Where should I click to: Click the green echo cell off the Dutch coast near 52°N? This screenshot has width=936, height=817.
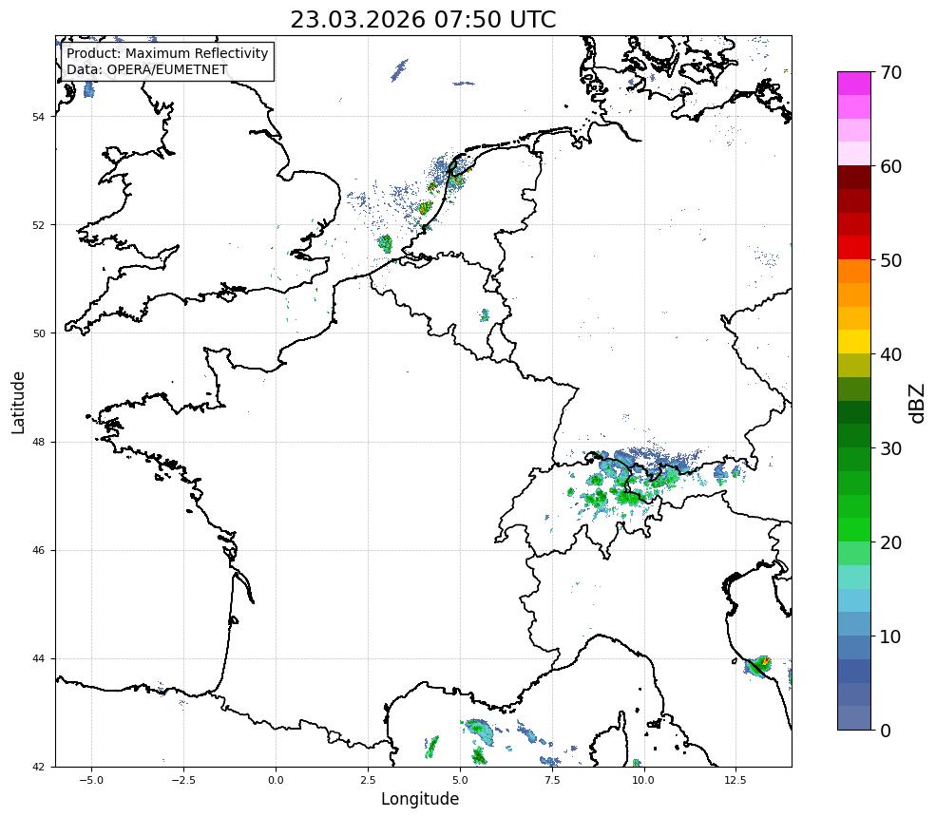pos(386,243)
